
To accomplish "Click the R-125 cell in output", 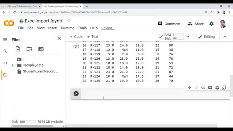I will (95, 81).
